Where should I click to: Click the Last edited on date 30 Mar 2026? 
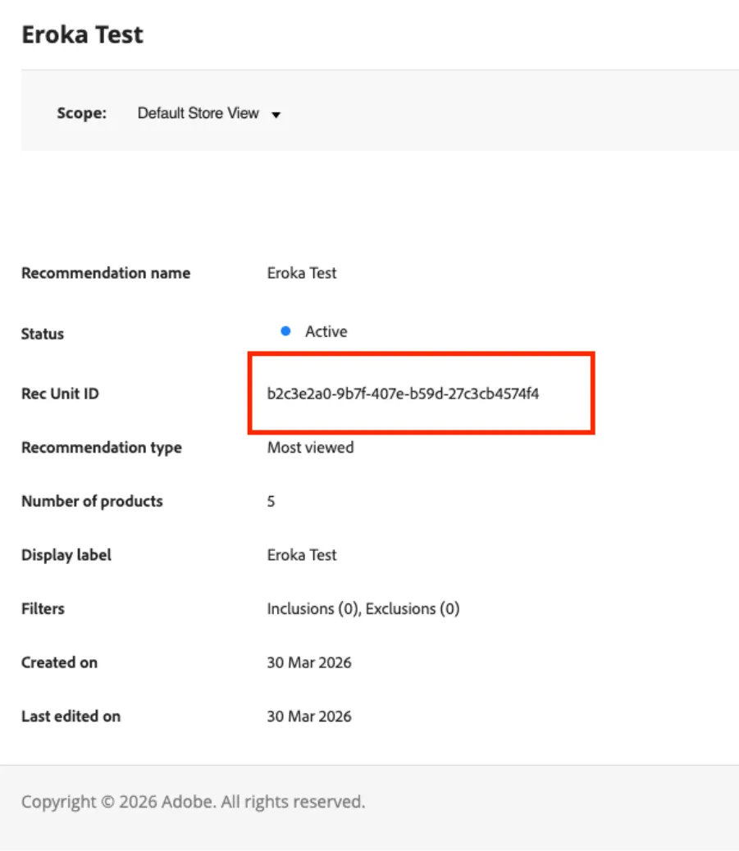[x=309, y=717]
